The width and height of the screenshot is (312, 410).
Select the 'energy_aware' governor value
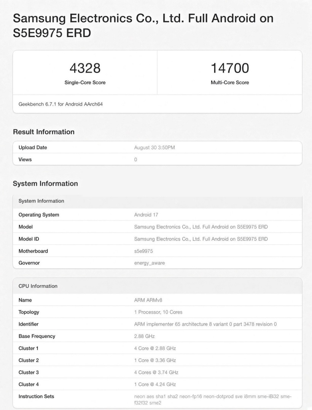coord(150,263)
